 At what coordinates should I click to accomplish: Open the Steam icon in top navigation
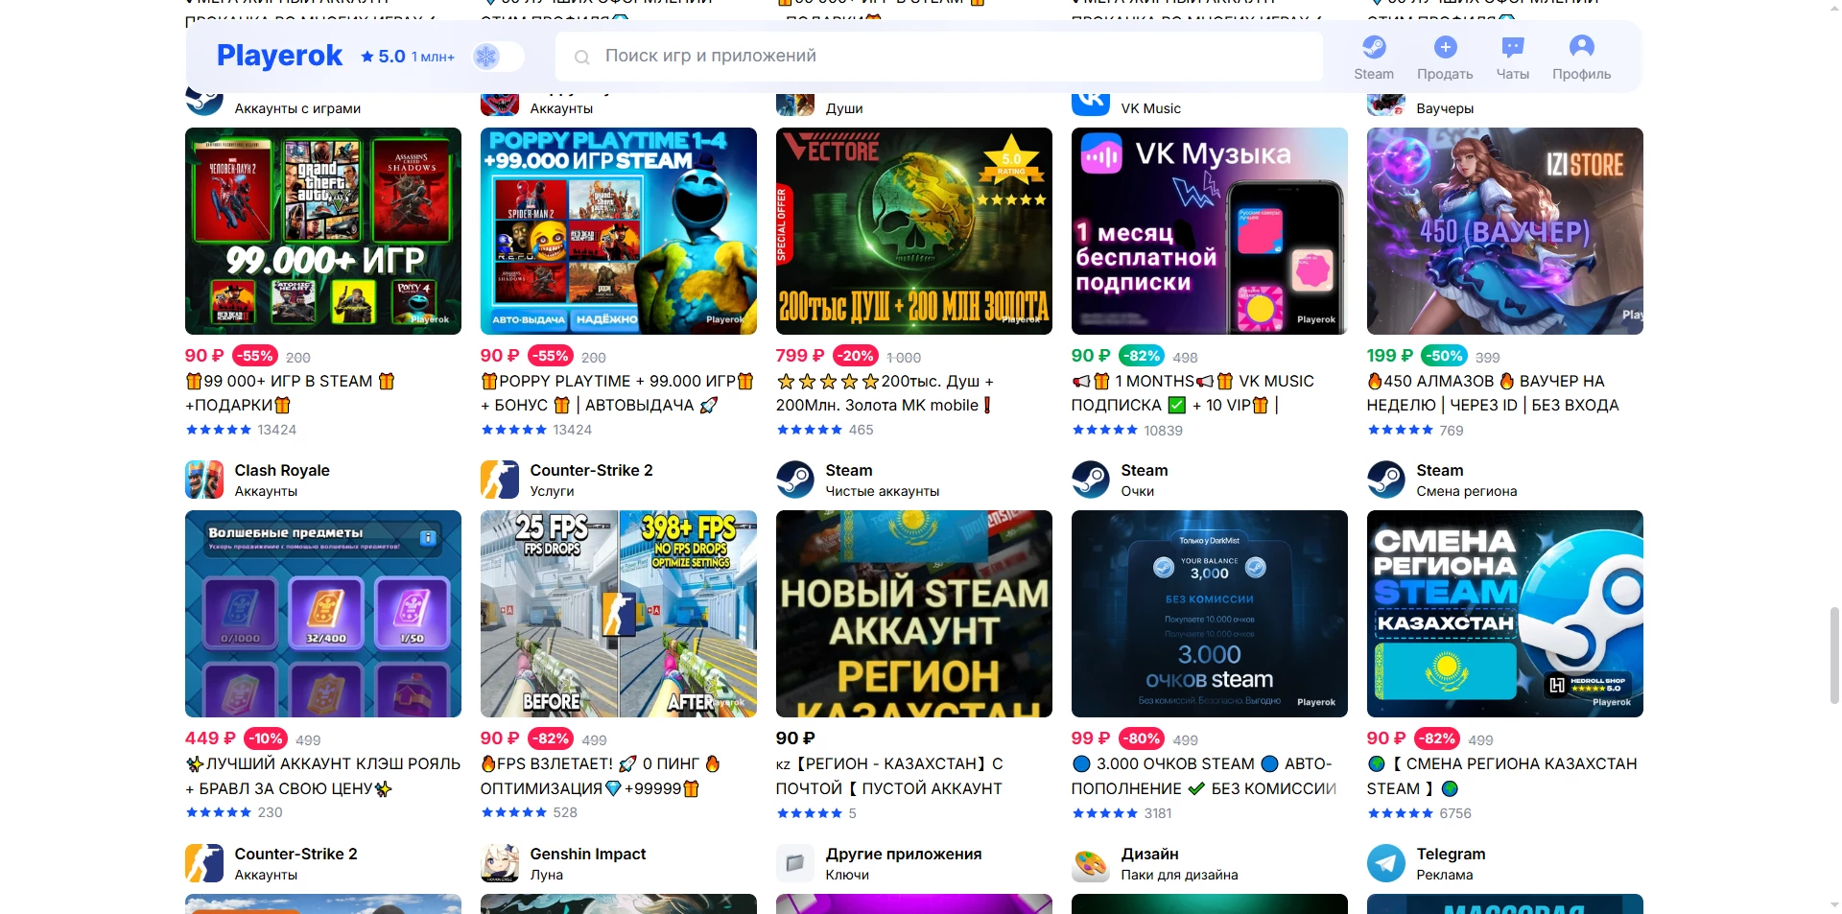click(1374, 46)
